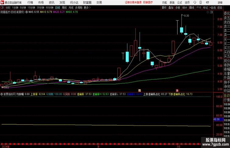Open the 多周期 multi-period view
This screenshot has height=148, width=230.
click(x=78, y=8)
